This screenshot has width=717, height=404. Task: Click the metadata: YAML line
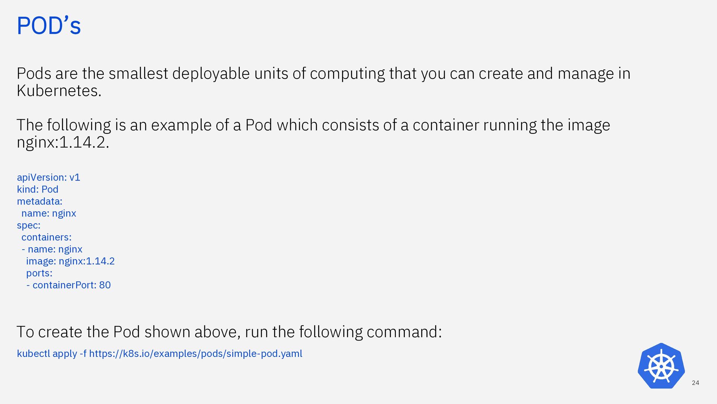pyautogui.click(x=40, y=201)
